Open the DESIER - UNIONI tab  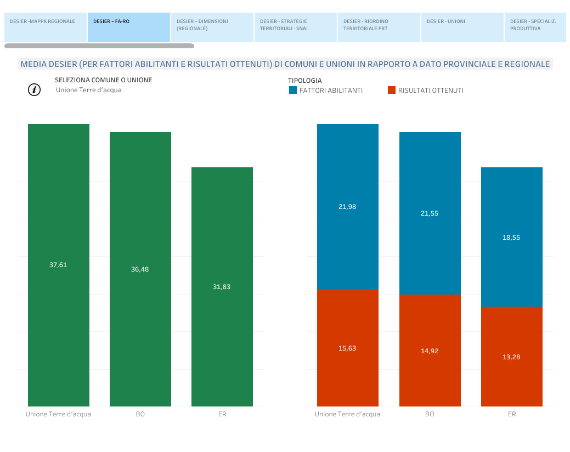pos(462,27)
